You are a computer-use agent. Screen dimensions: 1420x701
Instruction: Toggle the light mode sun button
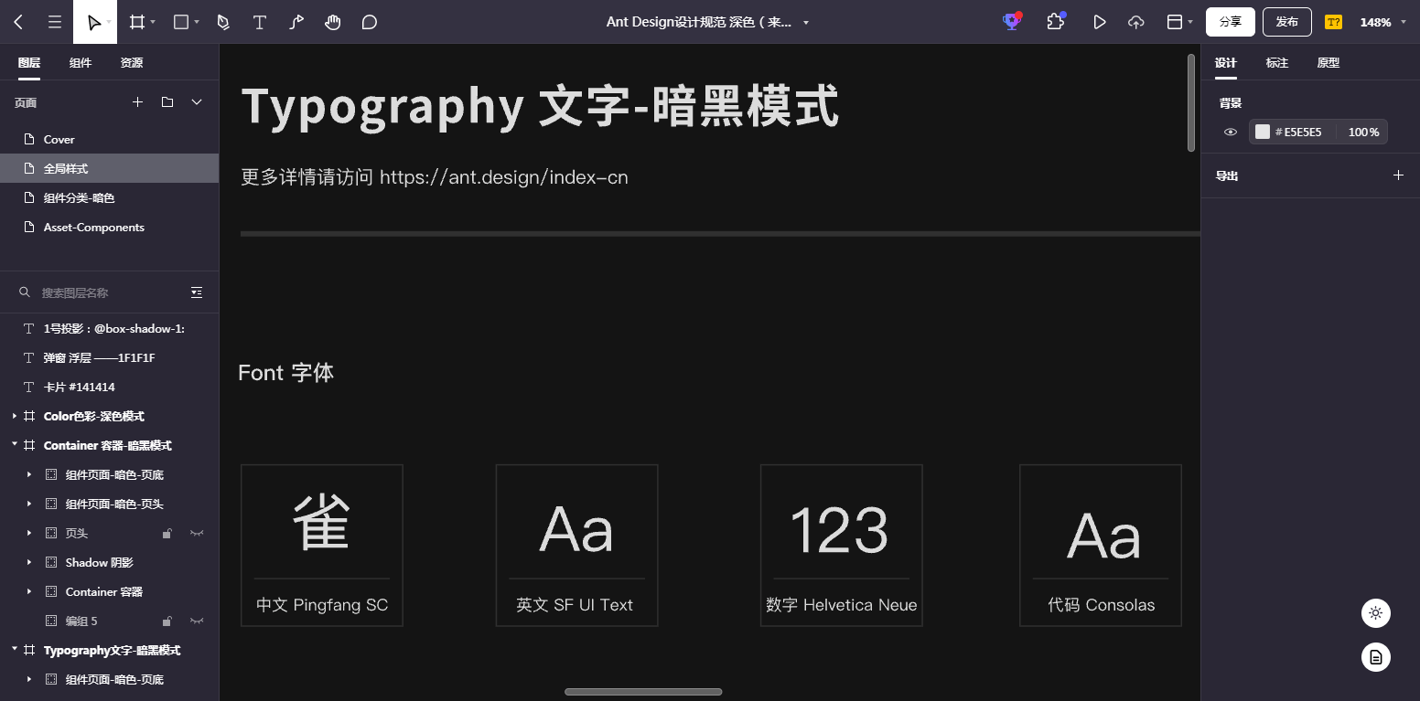(1376, 613)
